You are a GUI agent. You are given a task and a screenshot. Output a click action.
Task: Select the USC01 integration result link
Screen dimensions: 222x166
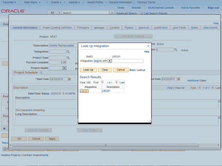click(84, 91)
